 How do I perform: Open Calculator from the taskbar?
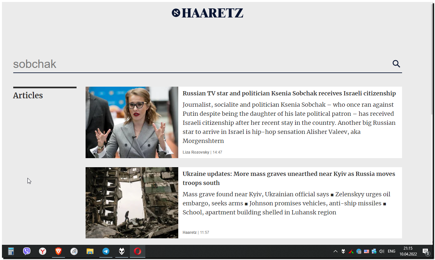coord(11,251)
